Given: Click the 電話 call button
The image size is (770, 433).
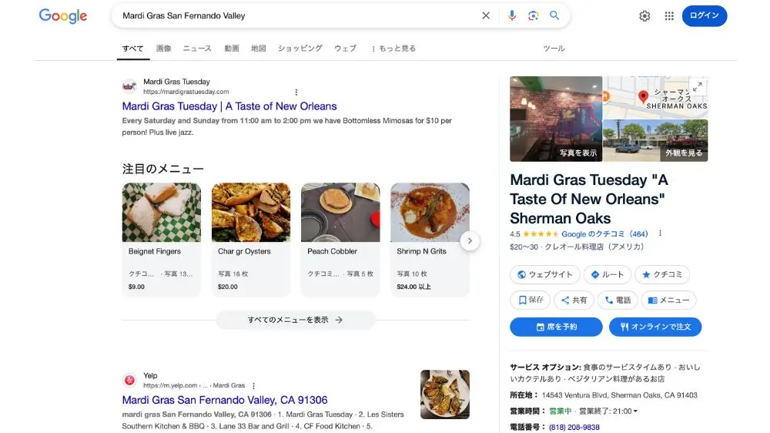Looking at the screenshot, I should click(x=618, y=300).
